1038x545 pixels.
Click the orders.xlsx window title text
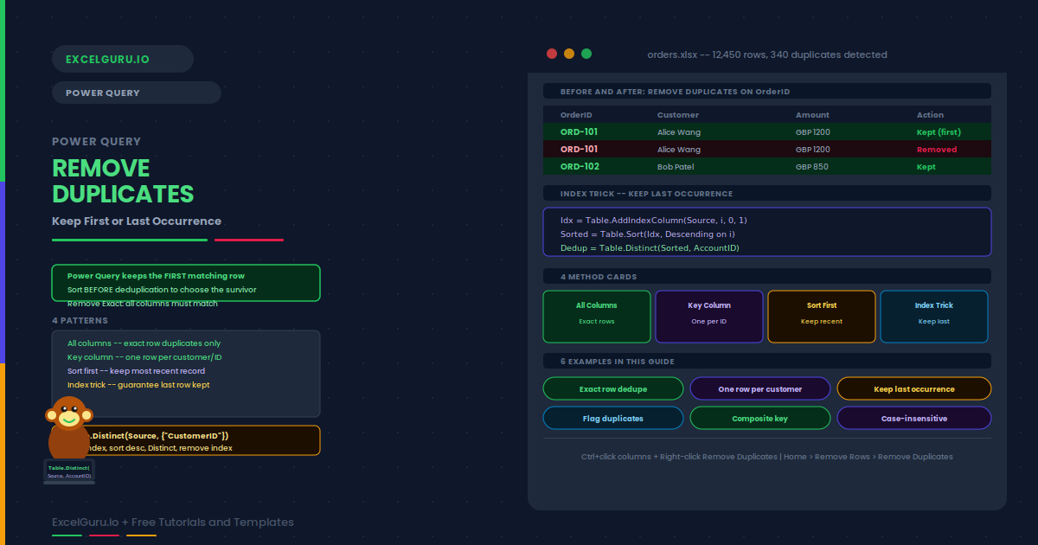pos(767,54)
